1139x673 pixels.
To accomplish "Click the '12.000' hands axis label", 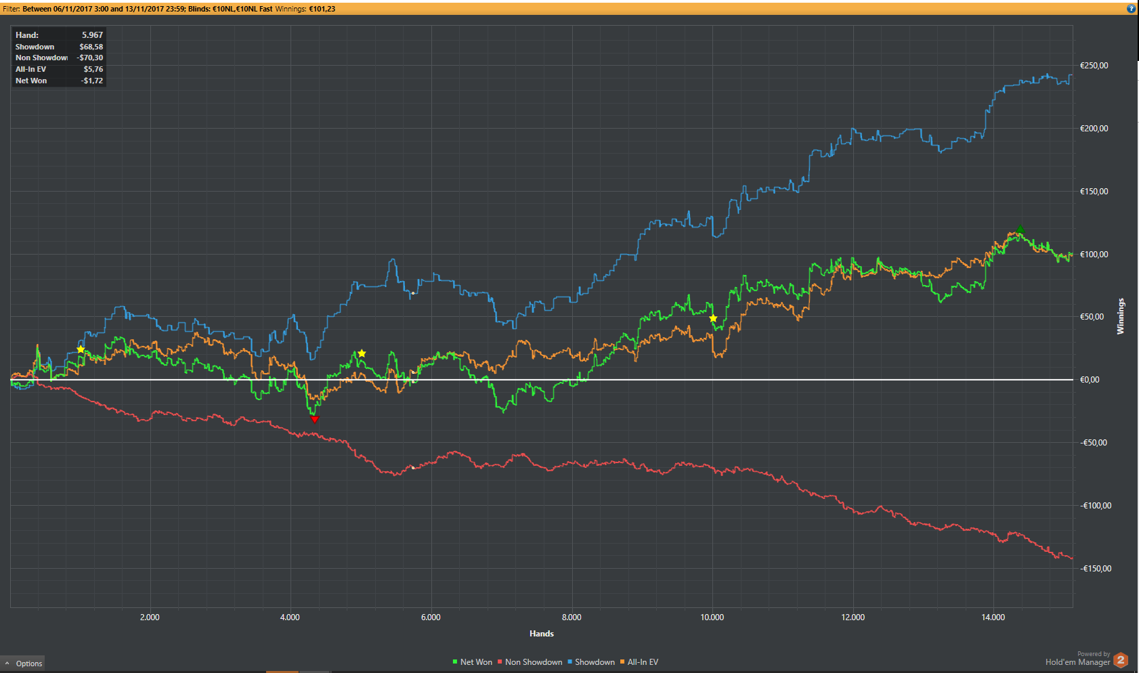I will [x=853, y=617].
